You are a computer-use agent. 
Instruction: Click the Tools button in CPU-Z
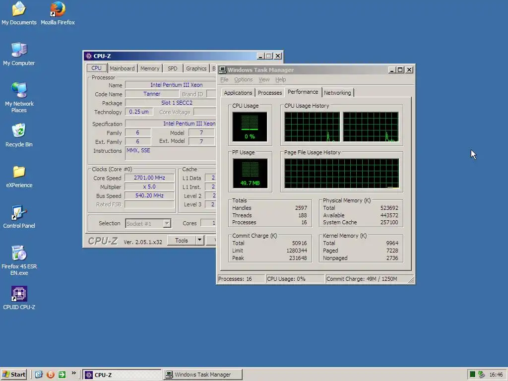[182, 241]
